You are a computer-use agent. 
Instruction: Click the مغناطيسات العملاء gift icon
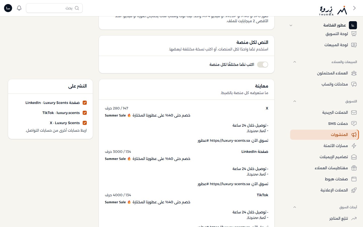point(354,168)
